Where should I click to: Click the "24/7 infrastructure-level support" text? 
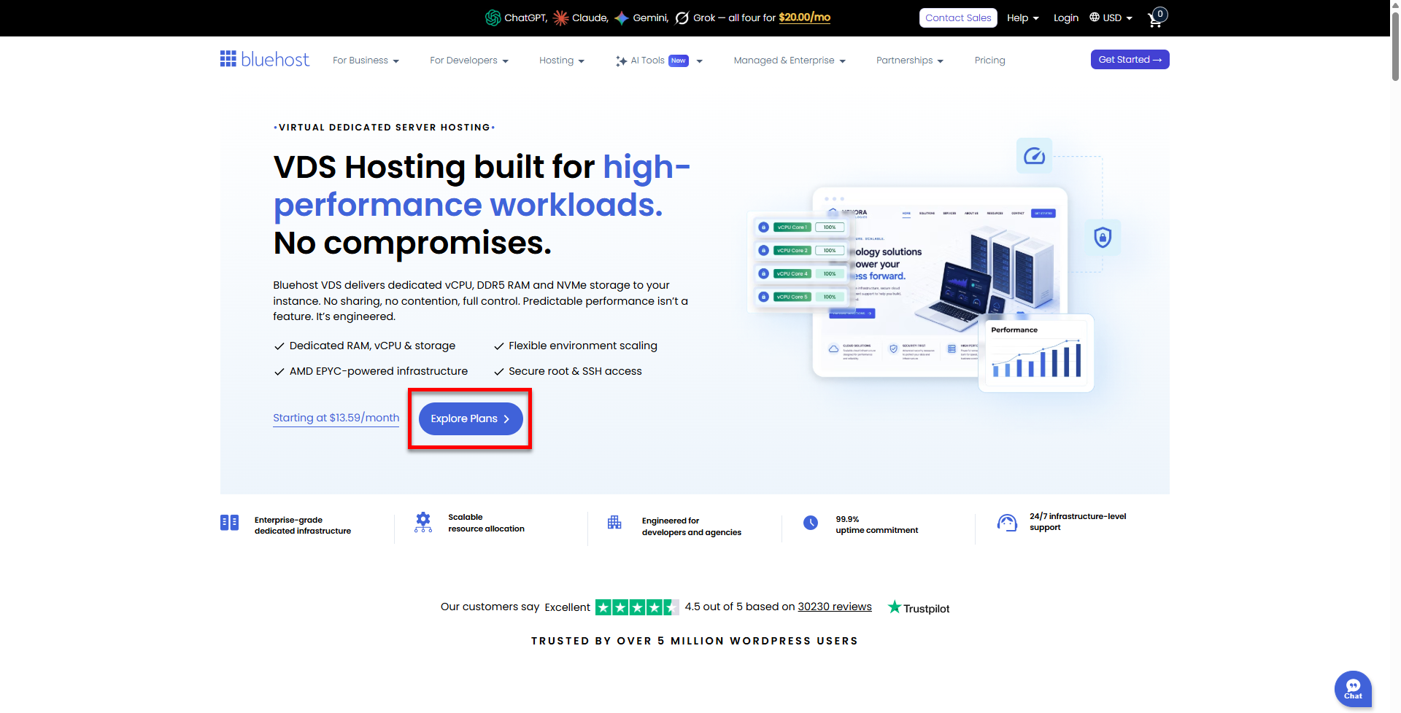click(1078, 522)
